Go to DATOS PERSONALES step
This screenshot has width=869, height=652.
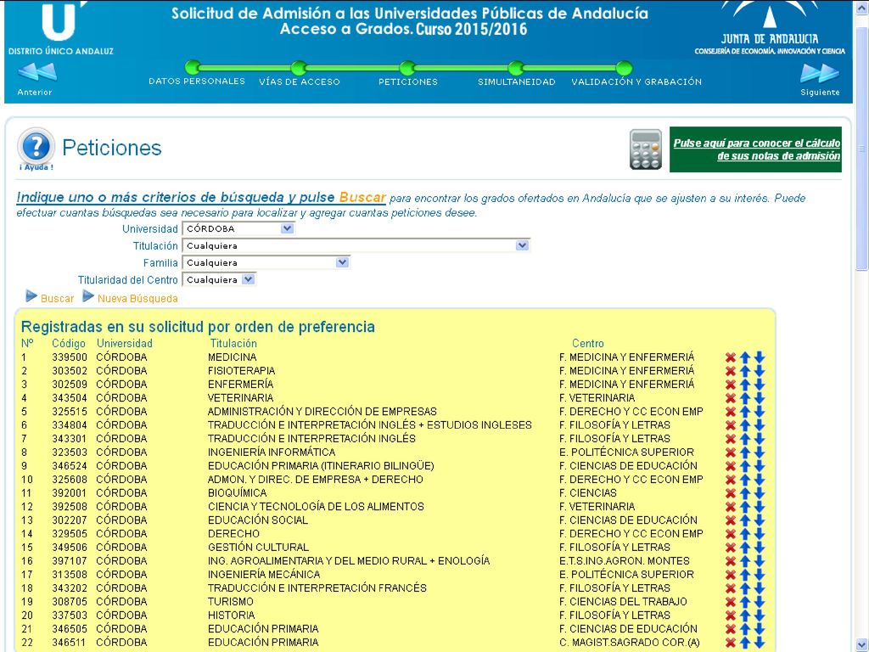[197, 81]
